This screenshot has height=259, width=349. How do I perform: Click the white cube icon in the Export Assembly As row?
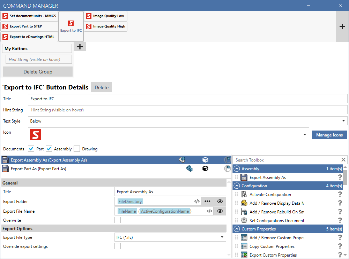click(x=205, y=160)
